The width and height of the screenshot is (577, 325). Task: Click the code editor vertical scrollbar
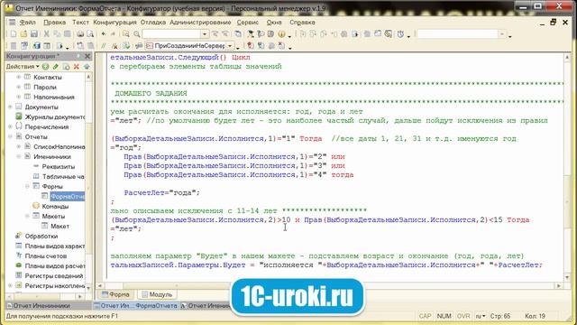coord(567,168)
